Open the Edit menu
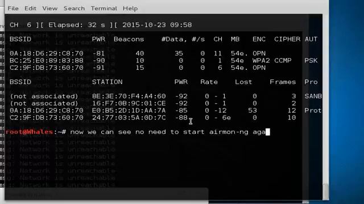The height and width of the screenshot is (204, 364). pos(30,8)
